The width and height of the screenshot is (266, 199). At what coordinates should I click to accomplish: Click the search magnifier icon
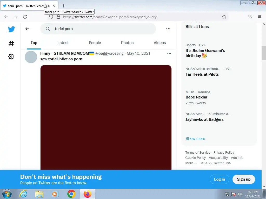48,29
